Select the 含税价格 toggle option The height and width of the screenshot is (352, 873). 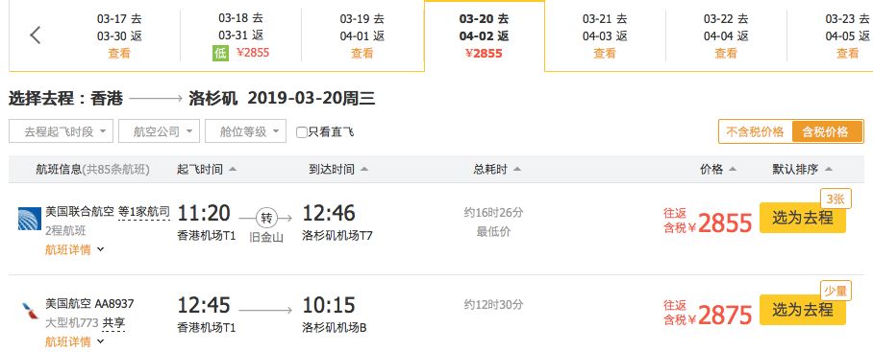click(827, 131)
